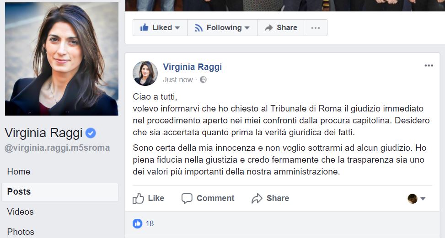Click the page Share button at top
Screen dimensions: 445x238
281,27
